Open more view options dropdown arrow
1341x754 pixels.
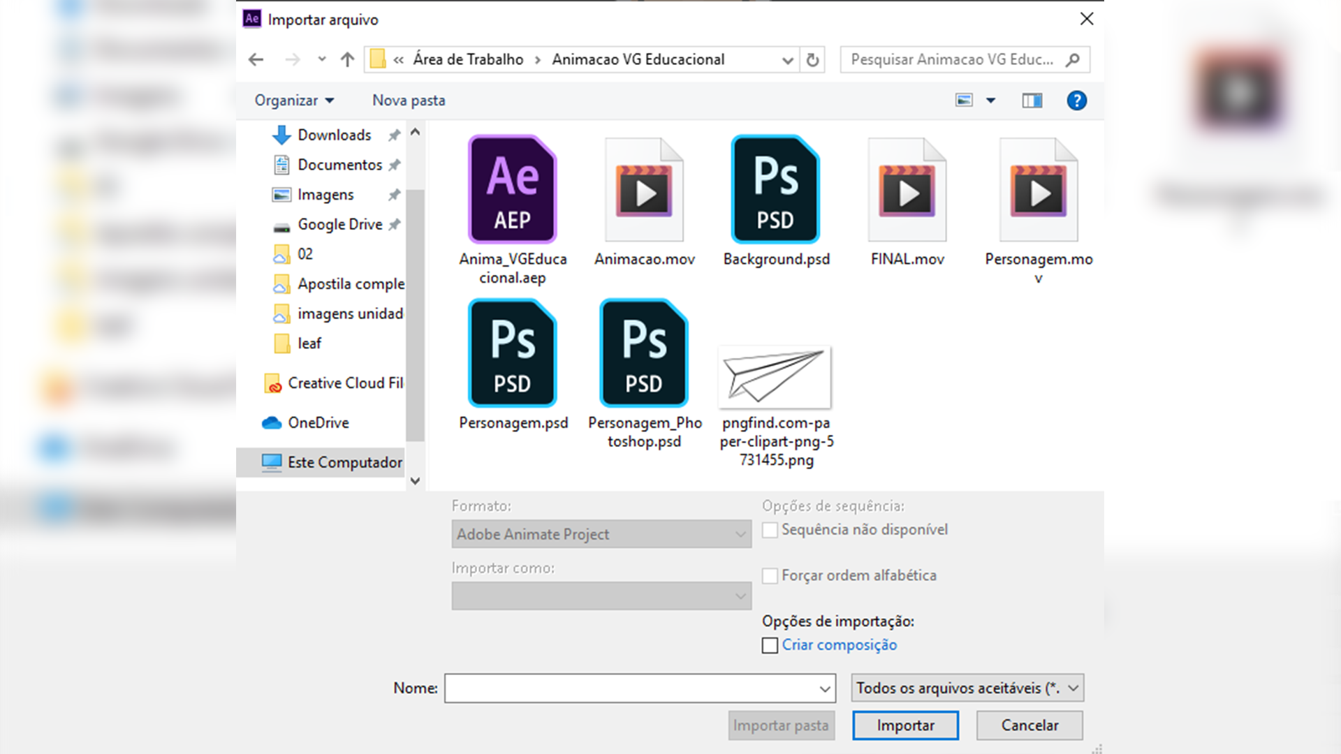pos(990,101)
